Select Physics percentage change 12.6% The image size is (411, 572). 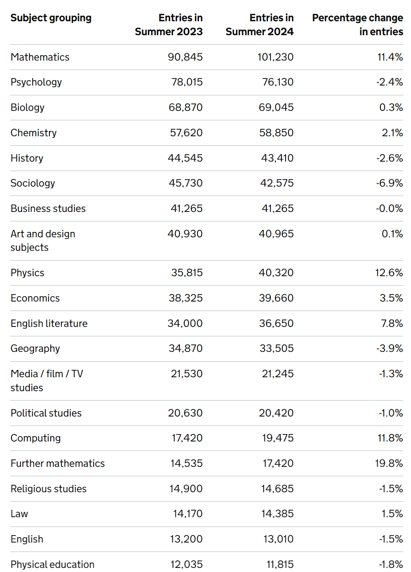click(389, 273)
